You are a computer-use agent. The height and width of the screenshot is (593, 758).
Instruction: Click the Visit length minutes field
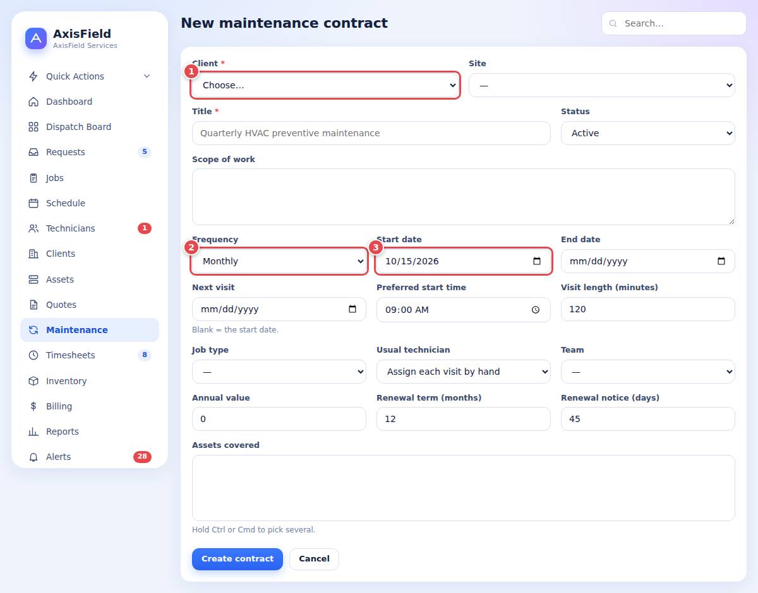(x=648, y=309)
